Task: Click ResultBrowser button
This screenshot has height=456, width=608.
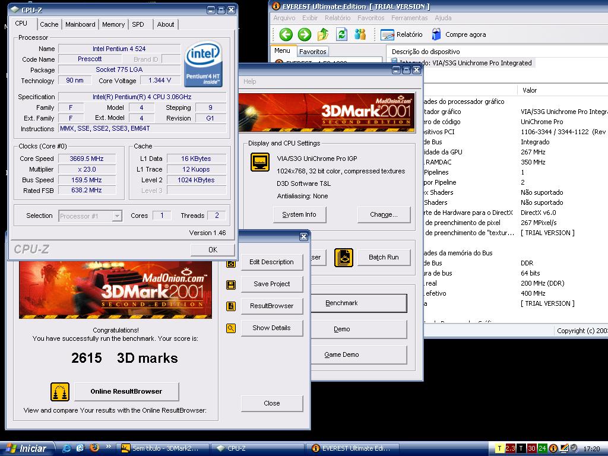Action: coord(272,306)
